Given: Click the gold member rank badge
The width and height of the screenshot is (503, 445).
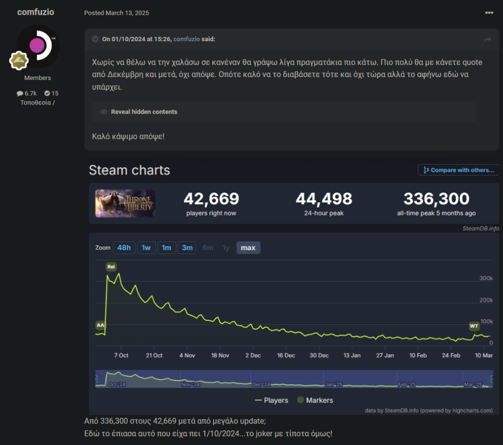Looking at the screenshot, I should 19,60.
